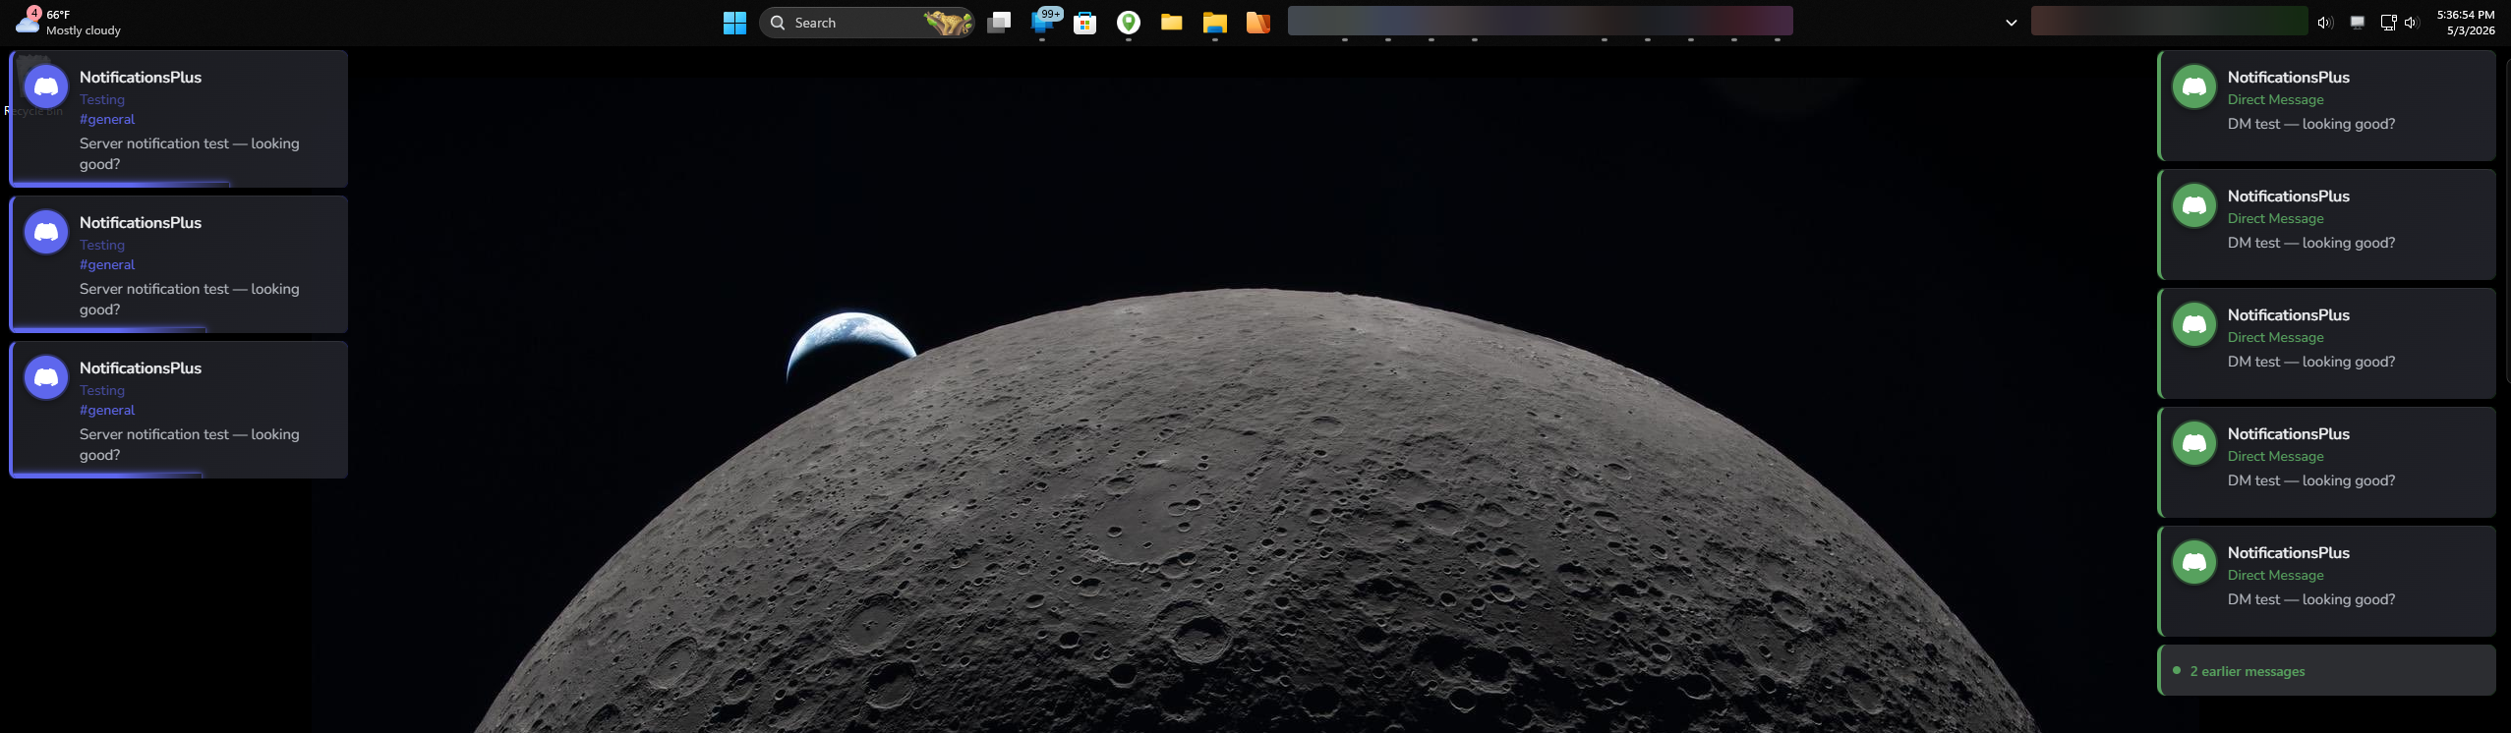Viewport: 2511px width, 733px height.
Task: Click the timeout progress bar on the topmost server notification
Action: tap(121, 183)
